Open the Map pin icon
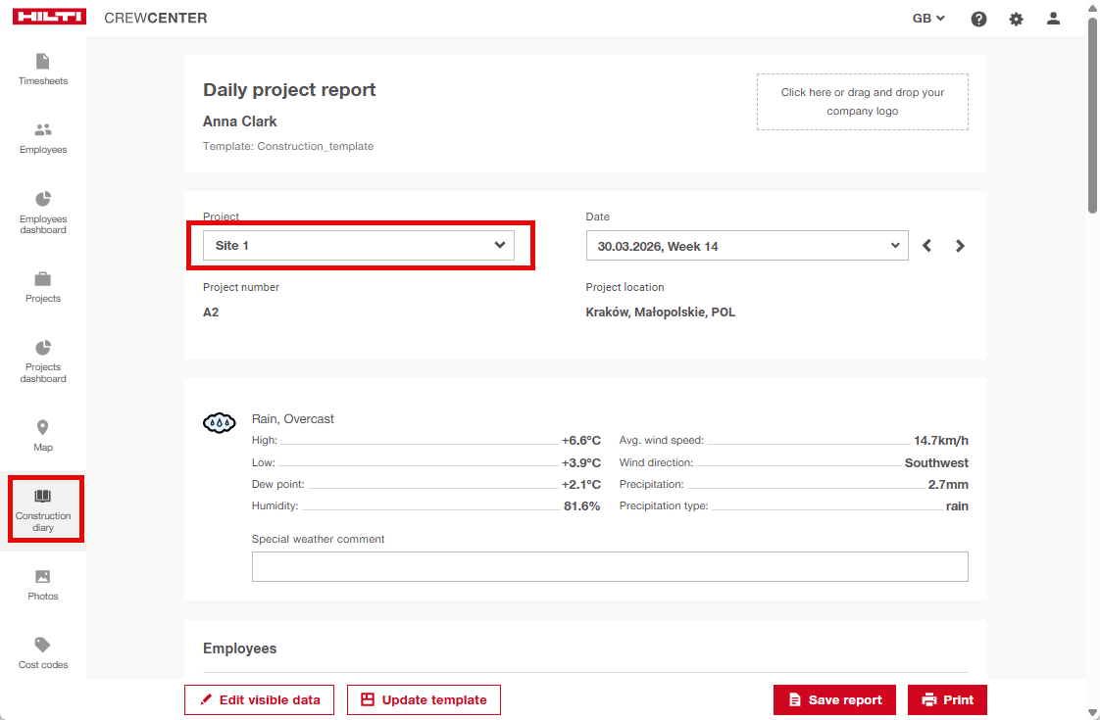 point(43,428)
